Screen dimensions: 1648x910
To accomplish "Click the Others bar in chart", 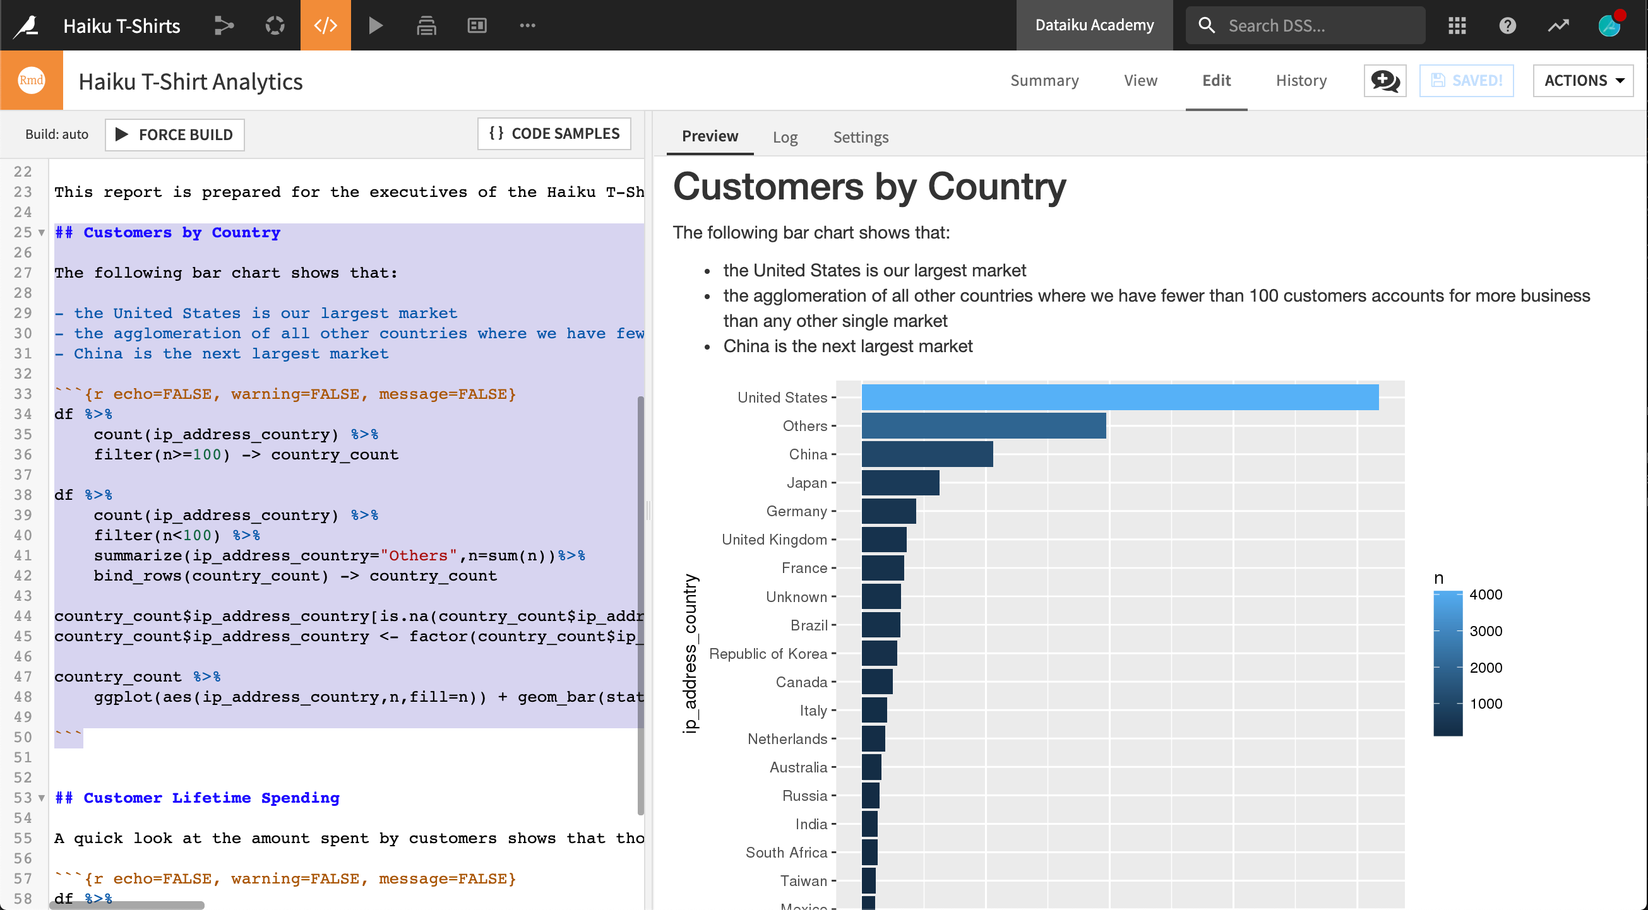I will pos(983,426).
